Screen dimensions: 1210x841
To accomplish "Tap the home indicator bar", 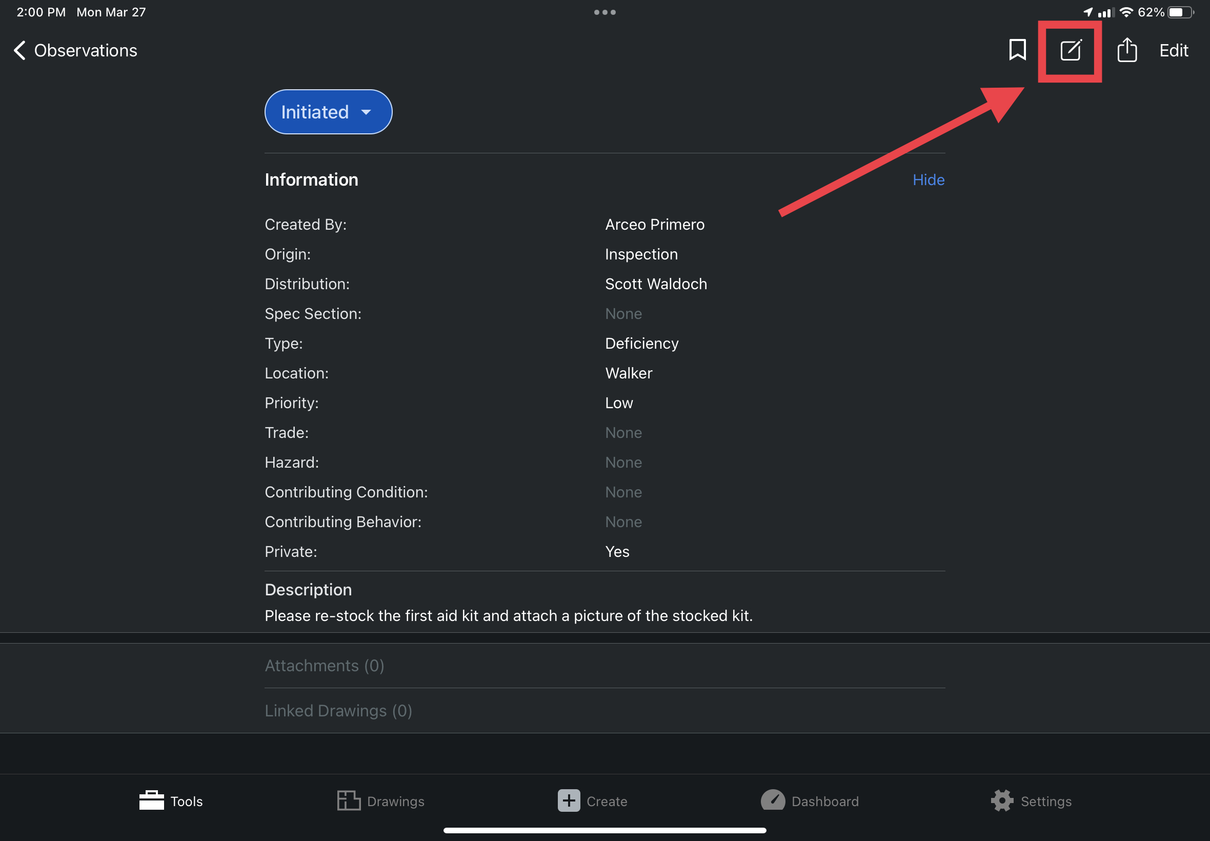I will pos(604,830).
